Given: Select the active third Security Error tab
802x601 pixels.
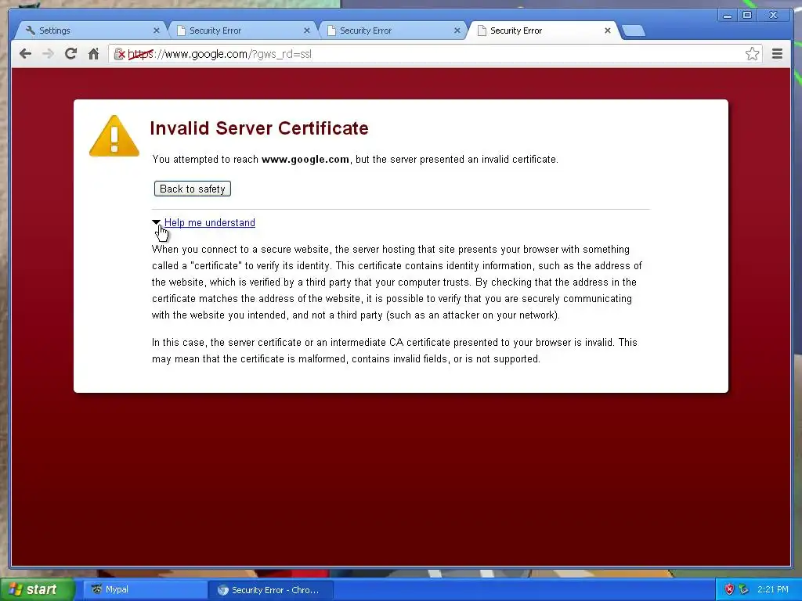Looking at the screenshot, I should click(x=542, y=31).
